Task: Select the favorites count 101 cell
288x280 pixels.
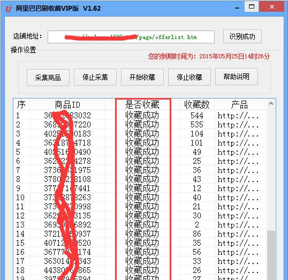Action: click(x=196, y=143)
